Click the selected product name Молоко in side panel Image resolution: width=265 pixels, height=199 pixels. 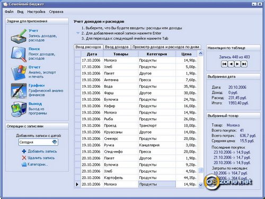click(x=233, y=125)
